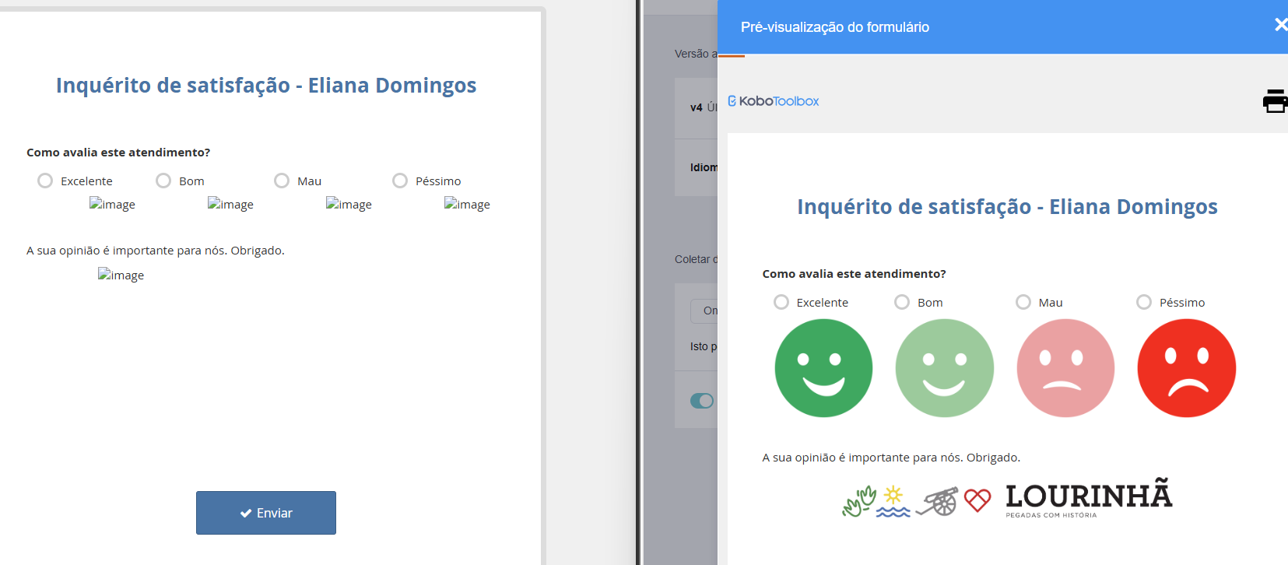Click the Lourinhã logo image
Viewport: 1288px width, 565px height.
[x=1007, y=499]
